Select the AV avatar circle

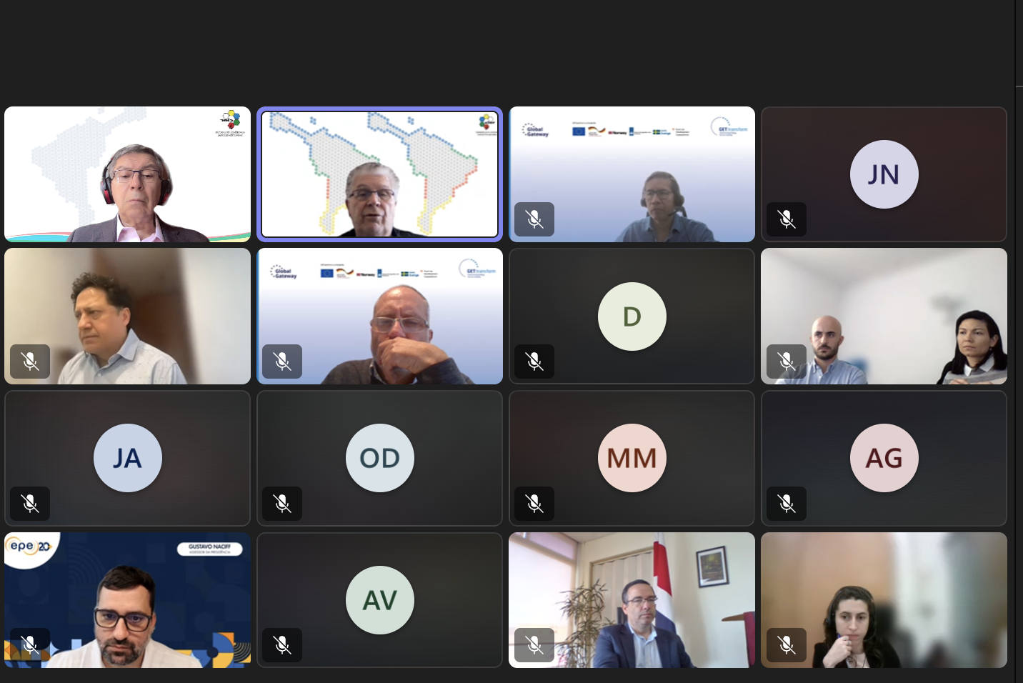click(379, 600)
